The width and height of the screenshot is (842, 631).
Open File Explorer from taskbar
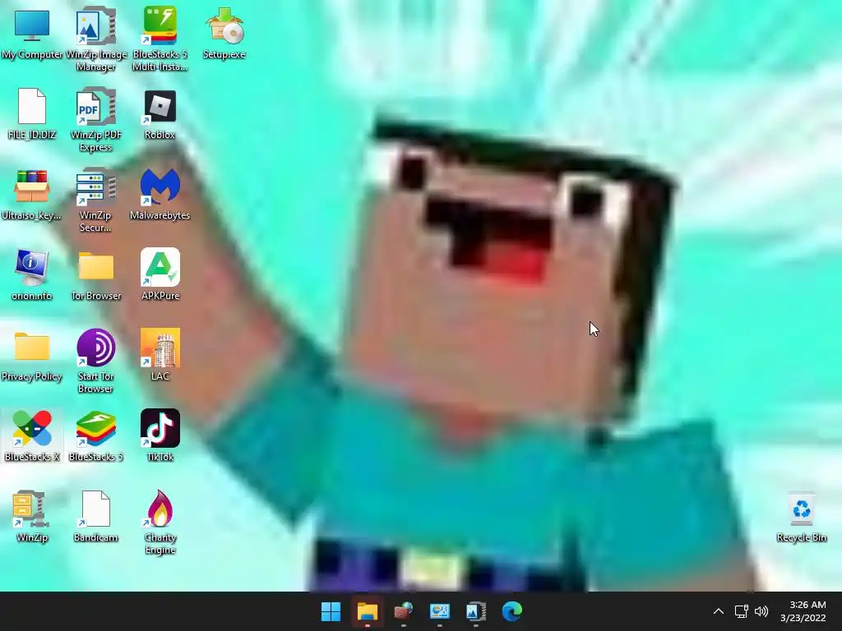[x=368, y=611]
